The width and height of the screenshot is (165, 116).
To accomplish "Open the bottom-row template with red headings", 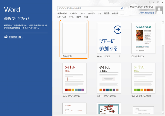I will (75, 109).
